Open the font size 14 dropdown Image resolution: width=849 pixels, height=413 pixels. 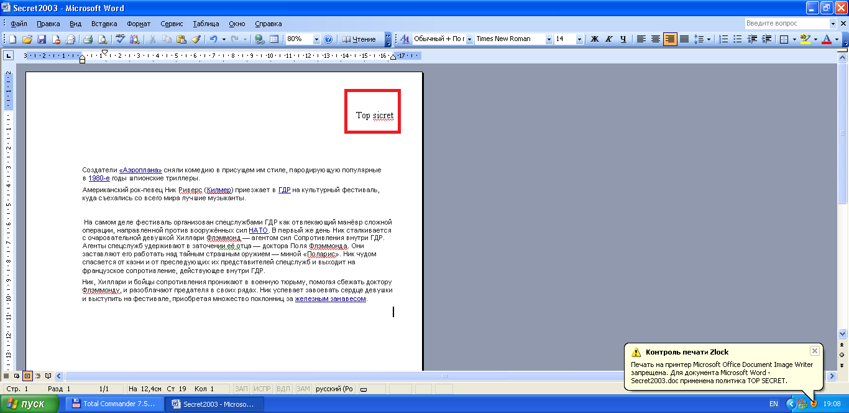pyautogui.click(x=580, y=39)
